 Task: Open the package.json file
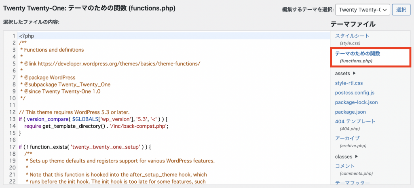click(351, 112)
